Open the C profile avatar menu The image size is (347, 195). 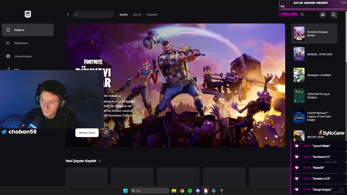coord(334,15)
